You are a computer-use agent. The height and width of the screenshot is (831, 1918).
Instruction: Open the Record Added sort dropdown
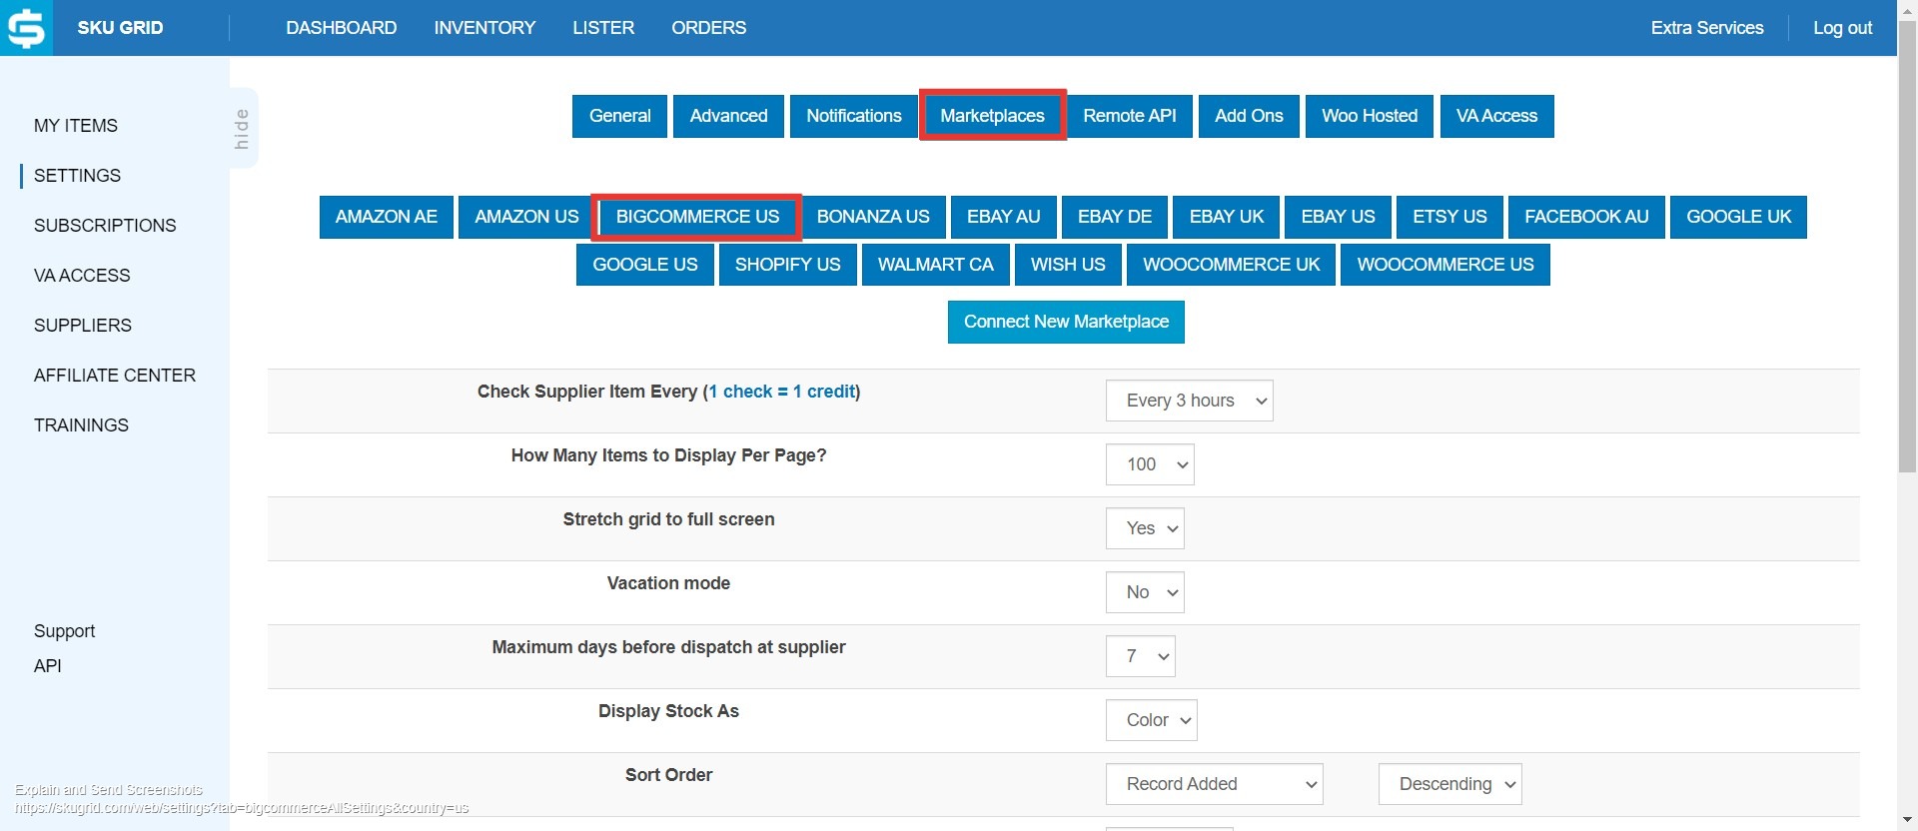coord(1214,784)
